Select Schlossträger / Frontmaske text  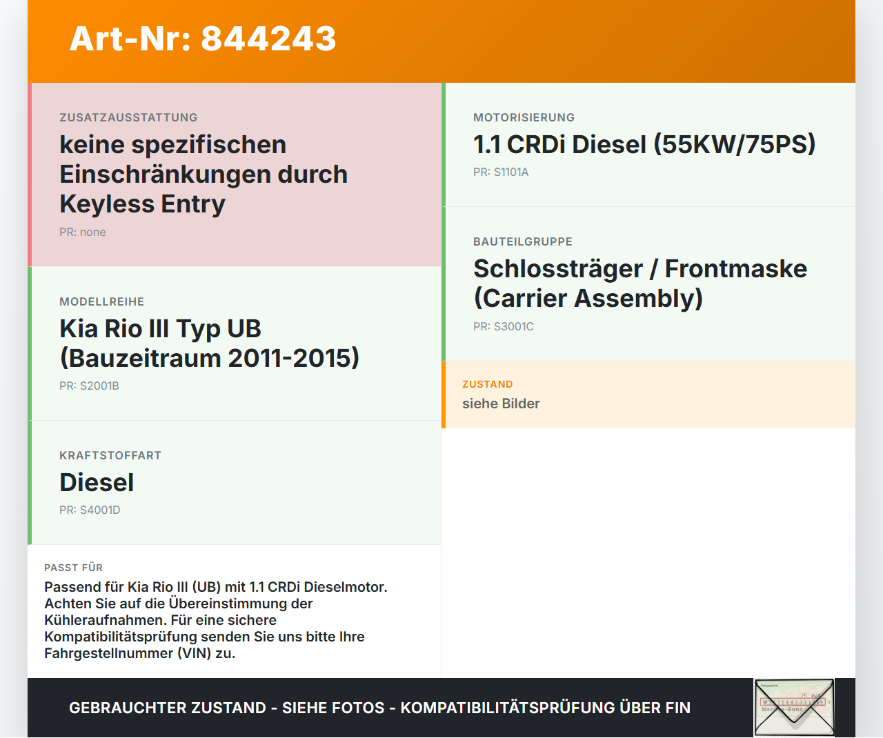pos(640,283)
